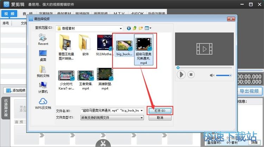The height and width of the screenshot is (147, 264).
Task: Open the 卡拉OK tab in main window
Action: (x=137, y=13)
